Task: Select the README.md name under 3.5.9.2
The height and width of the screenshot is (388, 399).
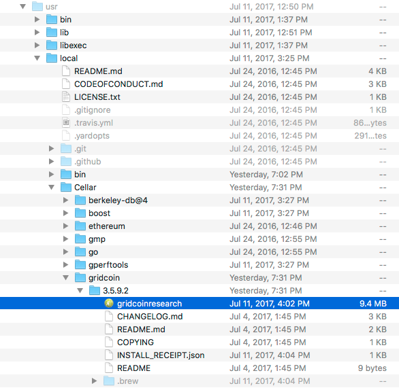Action: pyautogui.click(x=141, y=330)
